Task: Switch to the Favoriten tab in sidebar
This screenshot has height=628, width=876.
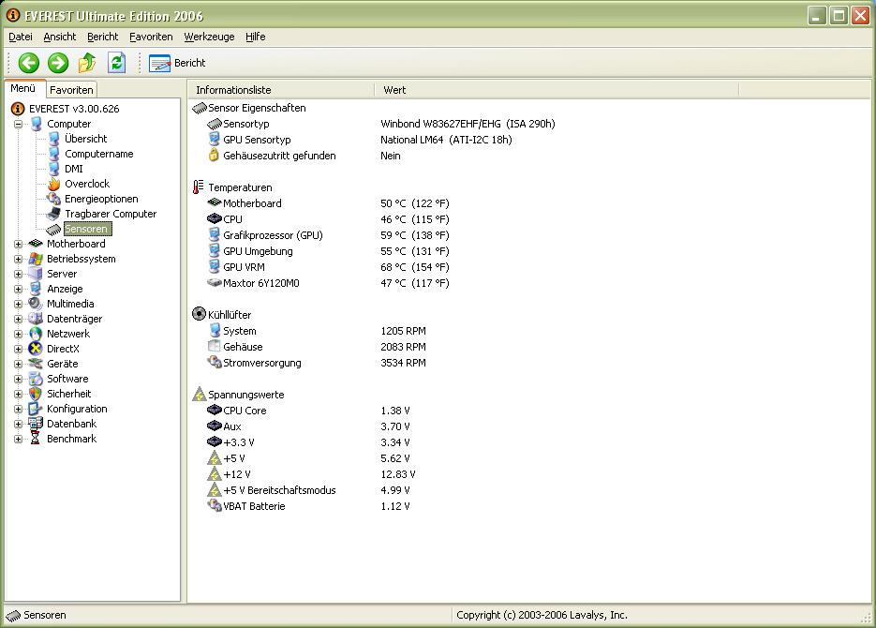Action: tap(71, 90)
